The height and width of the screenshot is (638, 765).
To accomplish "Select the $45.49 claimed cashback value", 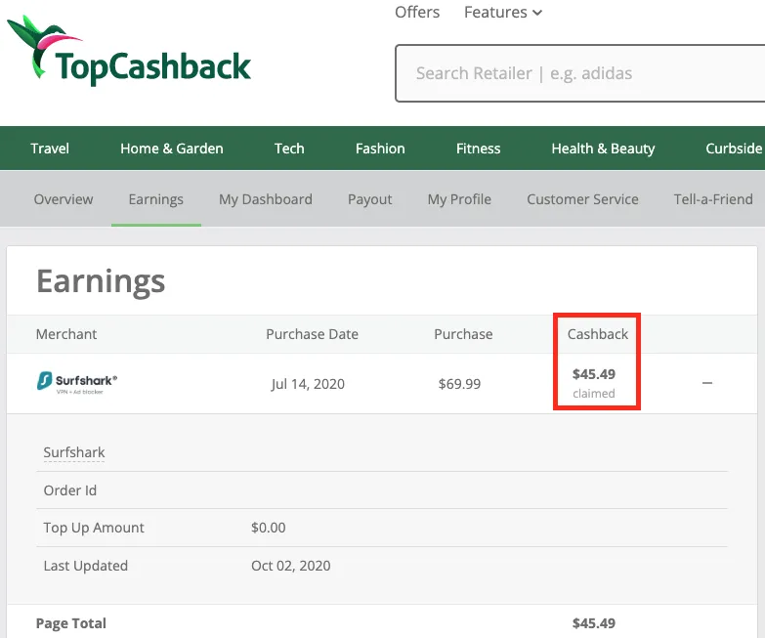I will (x=594, y=374).
